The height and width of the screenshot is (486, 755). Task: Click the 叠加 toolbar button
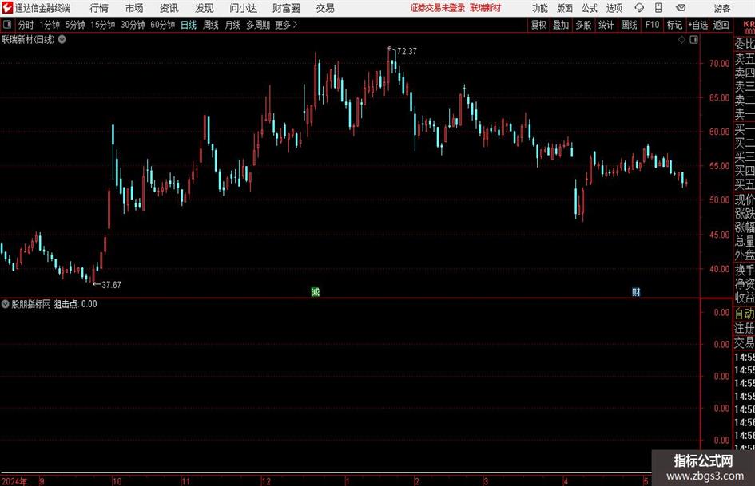click(x=561, y=25)
